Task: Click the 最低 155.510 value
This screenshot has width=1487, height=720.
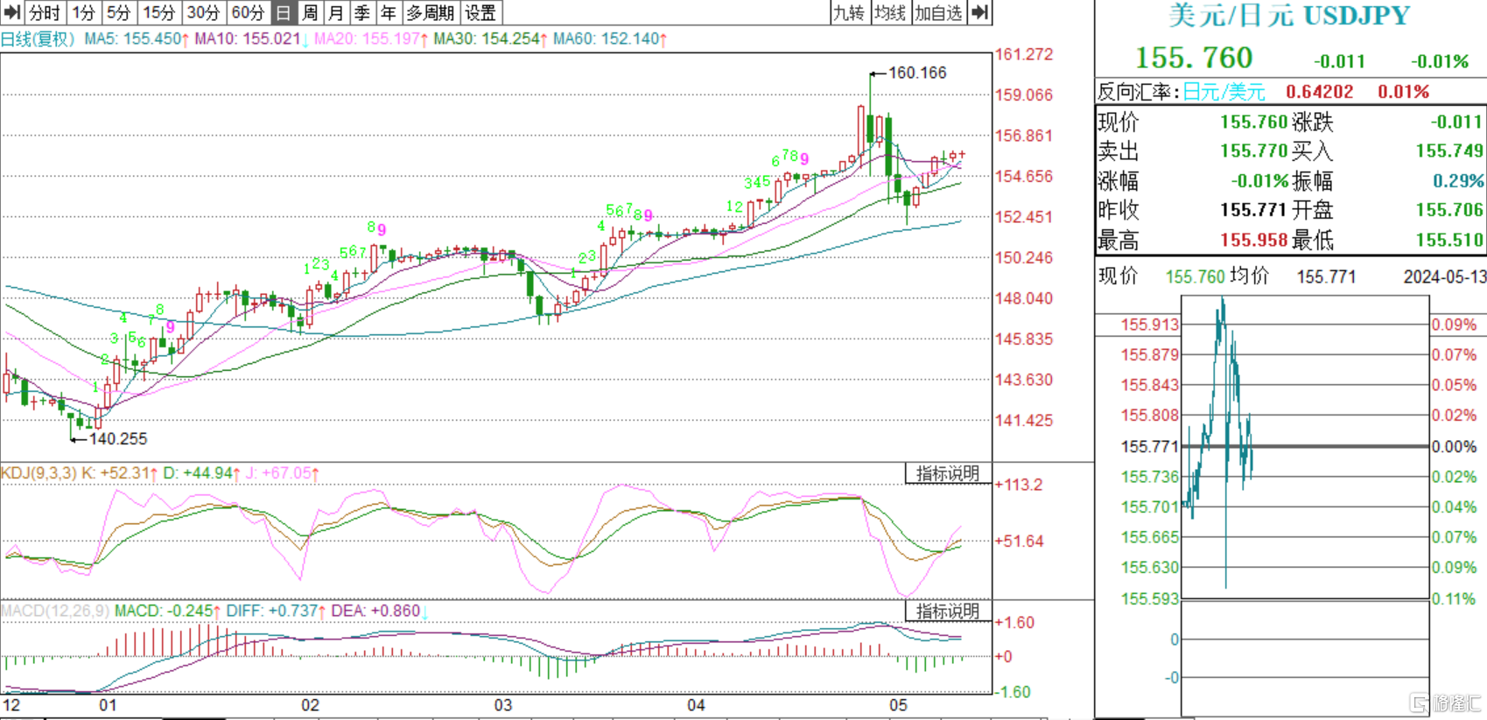Action: 1449,240
